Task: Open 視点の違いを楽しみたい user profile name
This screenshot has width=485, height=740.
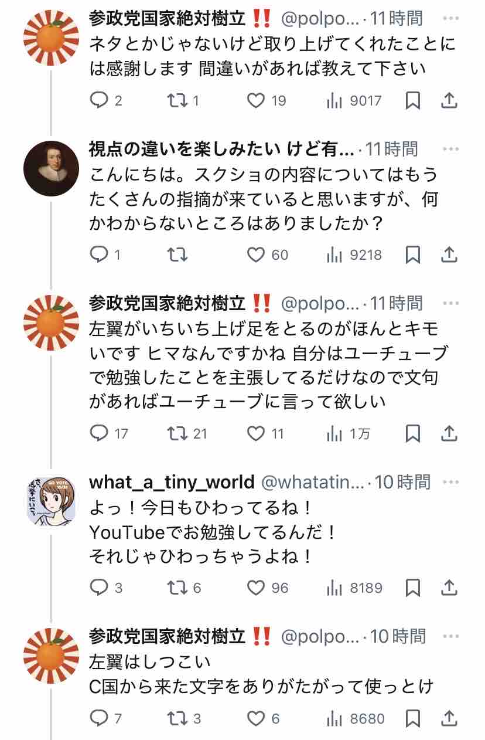Action: (x=221, y=150)
